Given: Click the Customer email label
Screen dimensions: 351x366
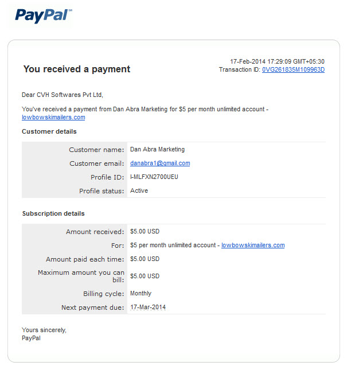Looking at the screenshot, I should pos(97,163).
